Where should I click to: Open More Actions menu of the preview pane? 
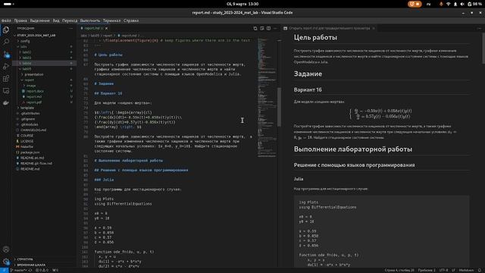coord(480,28)
